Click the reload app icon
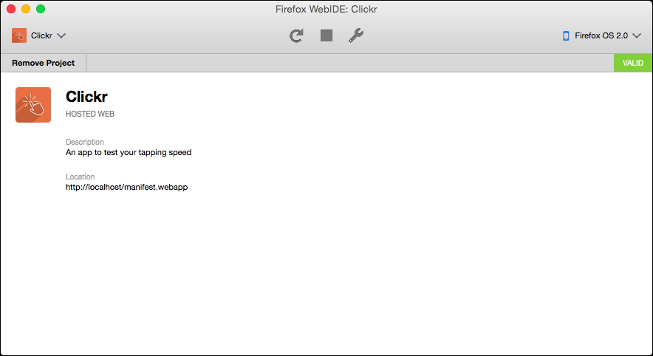This screenshot has height=356, width=653. (296, 35)
